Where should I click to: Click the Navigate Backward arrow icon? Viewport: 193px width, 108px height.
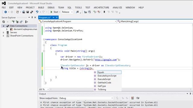click(5, 12)
